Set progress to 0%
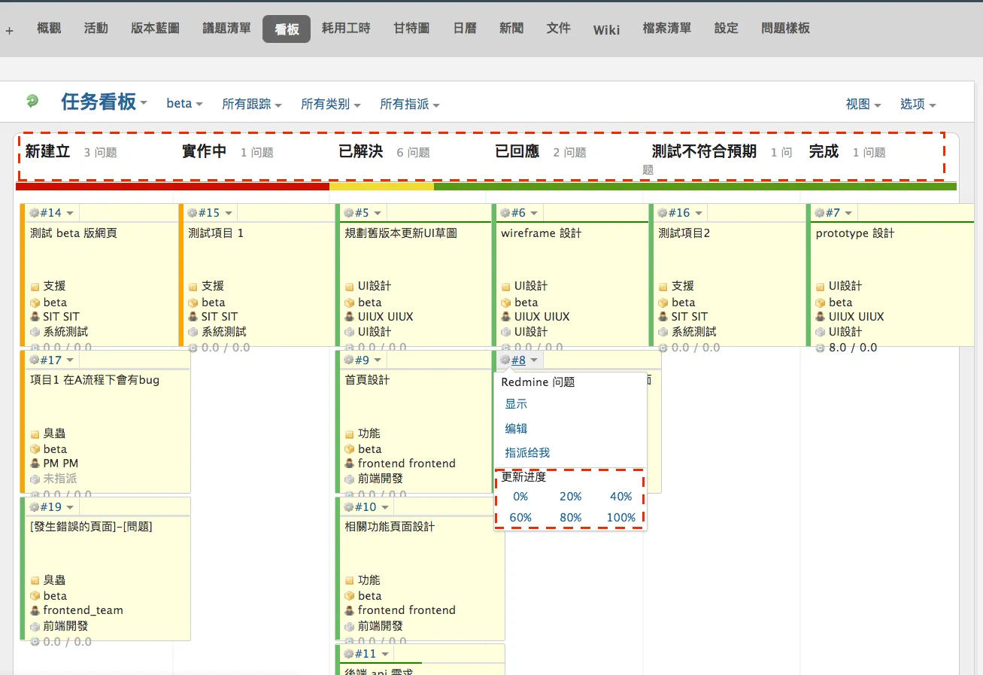Image resolution: width=983 pixels, height=675 pixels. [x=520, y=497]
